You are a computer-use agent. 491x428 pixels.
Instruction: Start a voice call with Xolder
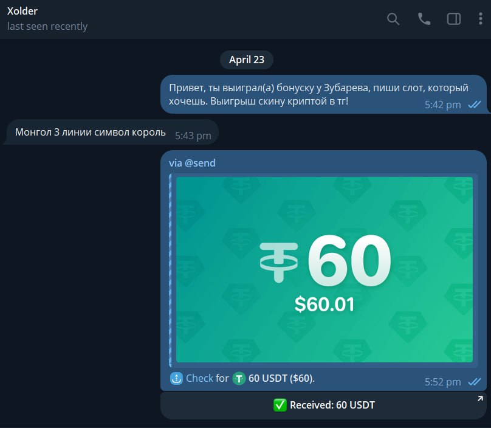(x=424, y=19)
